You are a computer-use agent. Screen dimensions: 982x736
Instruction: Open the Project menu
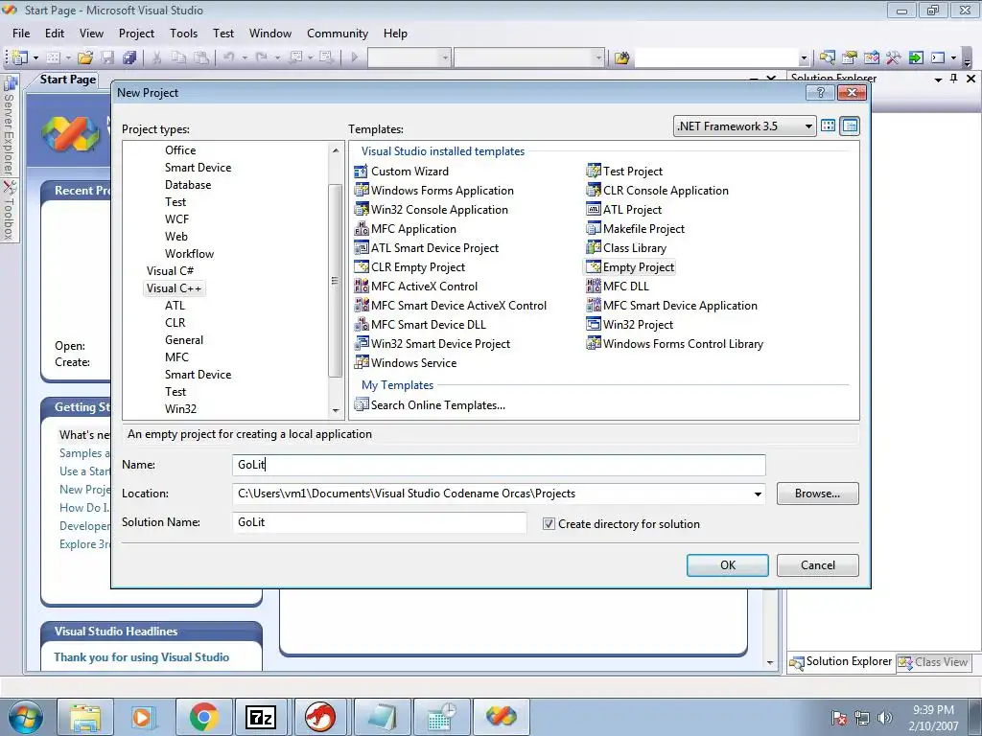pos(136,34)
